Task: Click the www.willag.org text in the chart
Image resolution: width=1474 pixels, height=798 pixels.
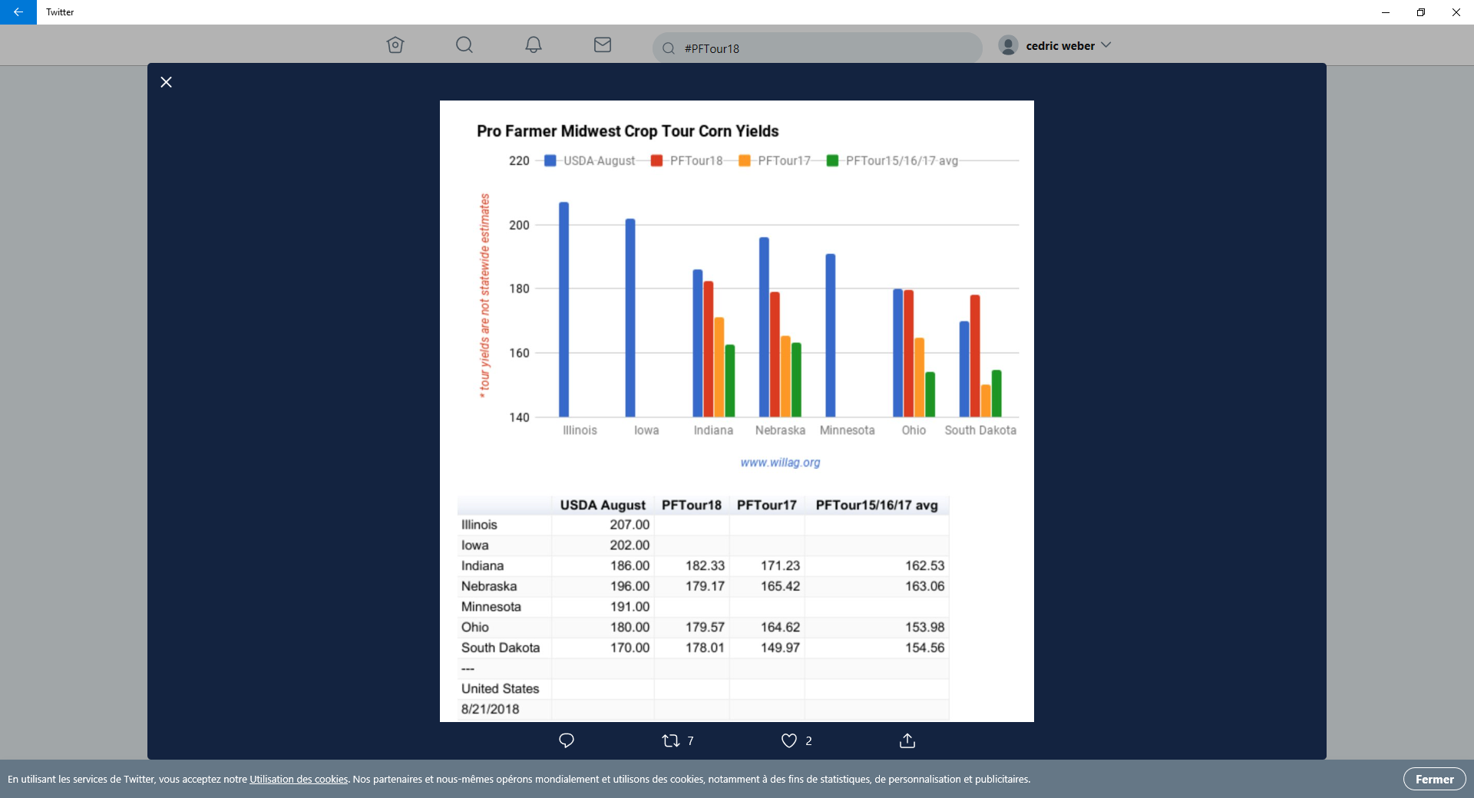Action: coord(780,463)
